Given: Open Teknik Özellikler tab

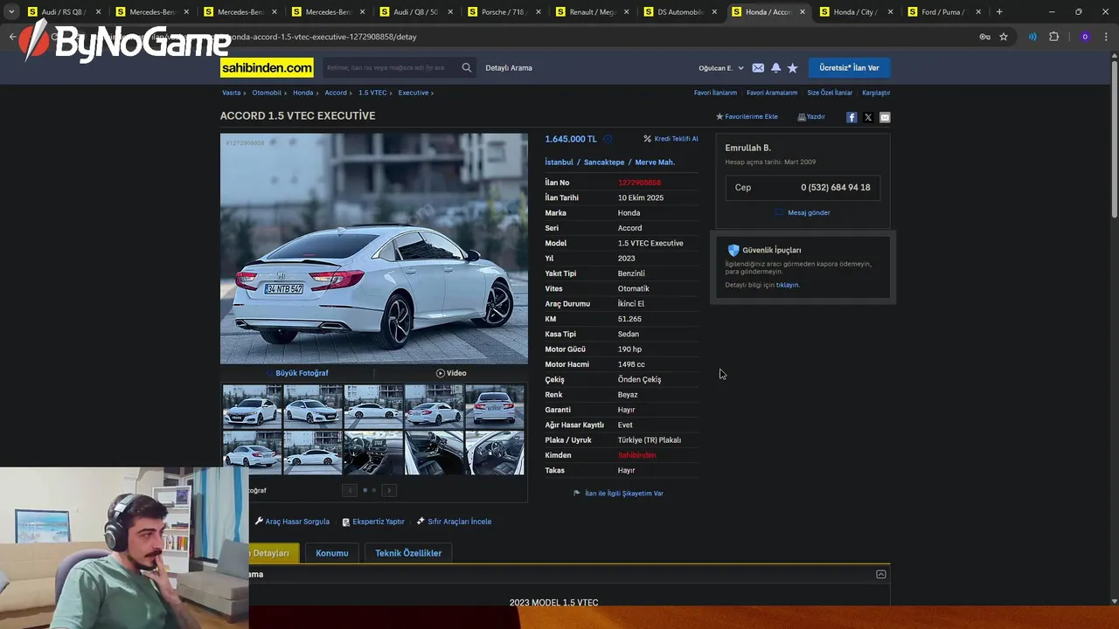Looking at the screenshot, I should (x=408, y=553).
